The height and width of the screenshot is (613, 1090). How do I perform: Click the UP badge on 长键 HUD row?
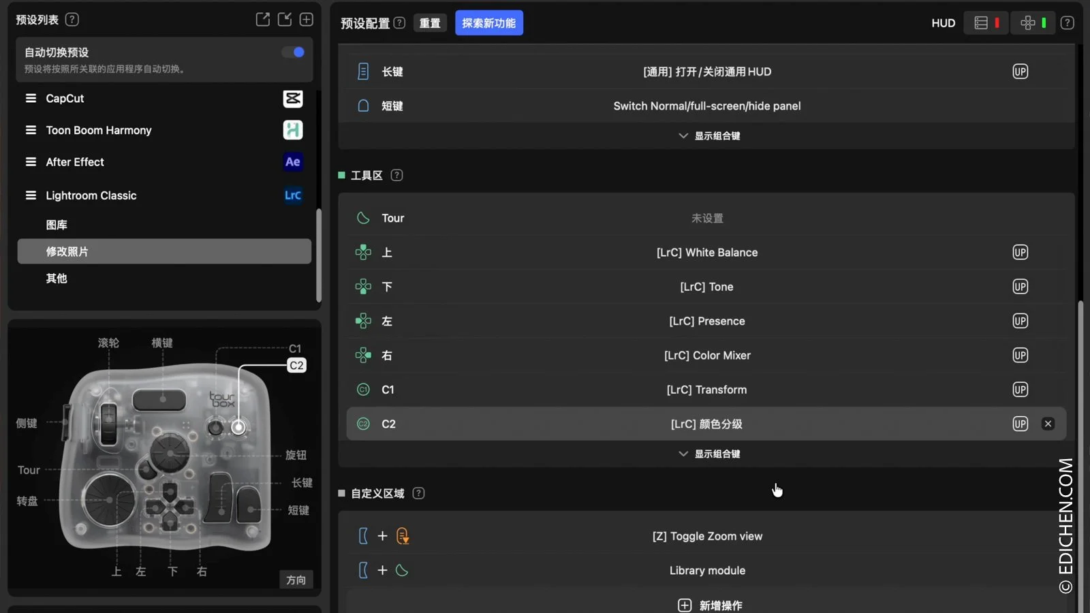point(1020,72)
